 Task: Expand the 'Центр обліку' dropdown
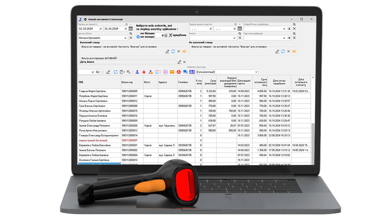pyautogui.click(x=125, y=38)
